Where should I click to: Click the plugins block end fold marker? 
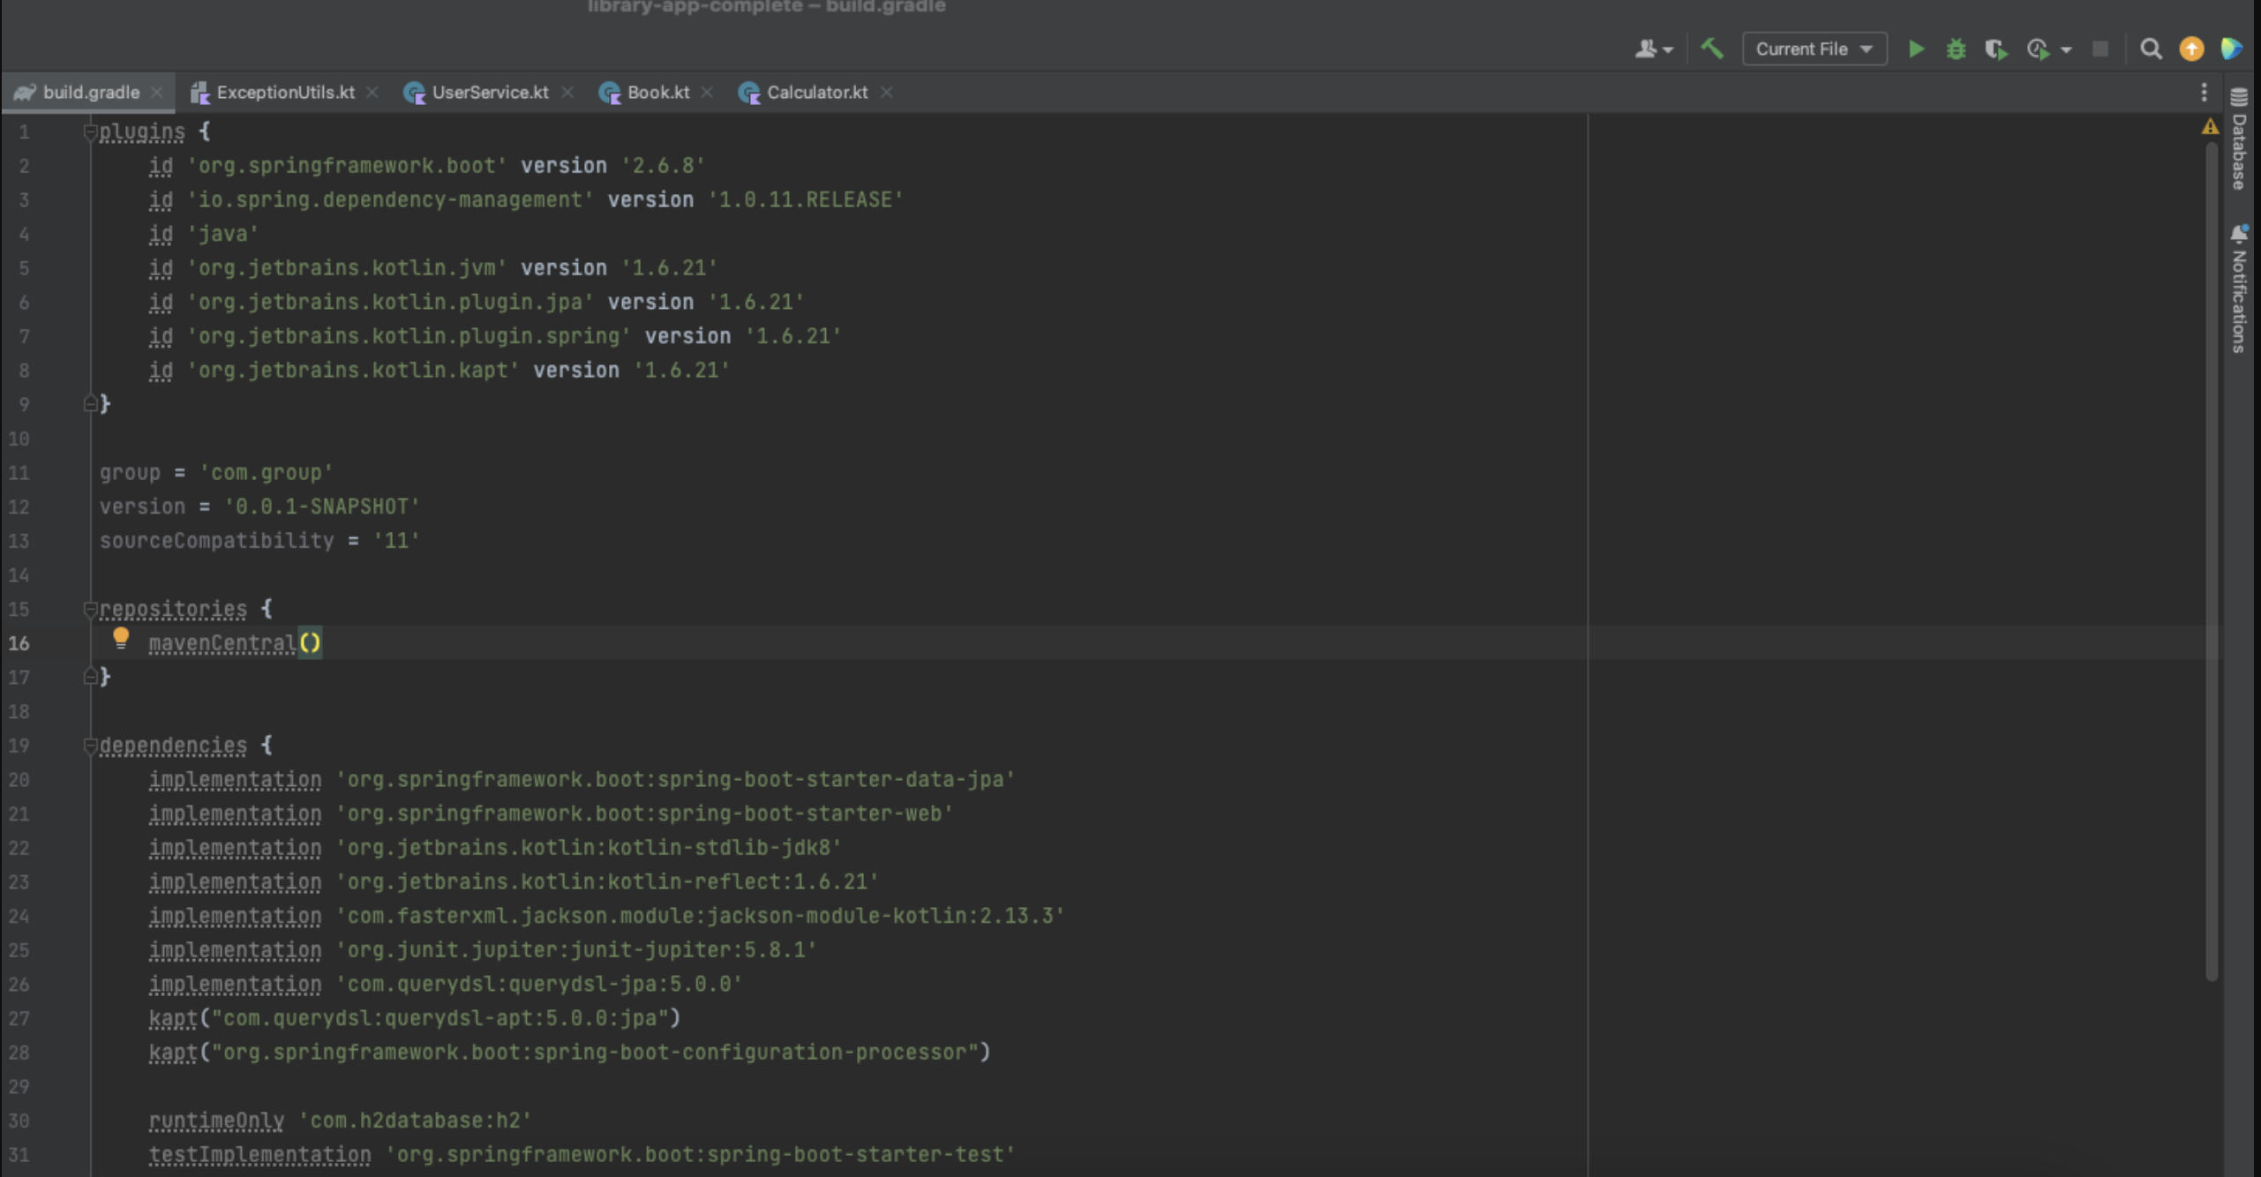tap(89, 404)
